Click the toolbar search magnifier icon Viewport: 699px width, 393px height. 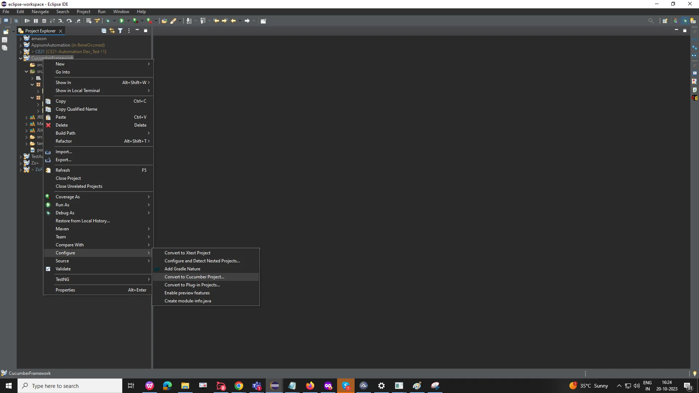[x=651, y=21]
